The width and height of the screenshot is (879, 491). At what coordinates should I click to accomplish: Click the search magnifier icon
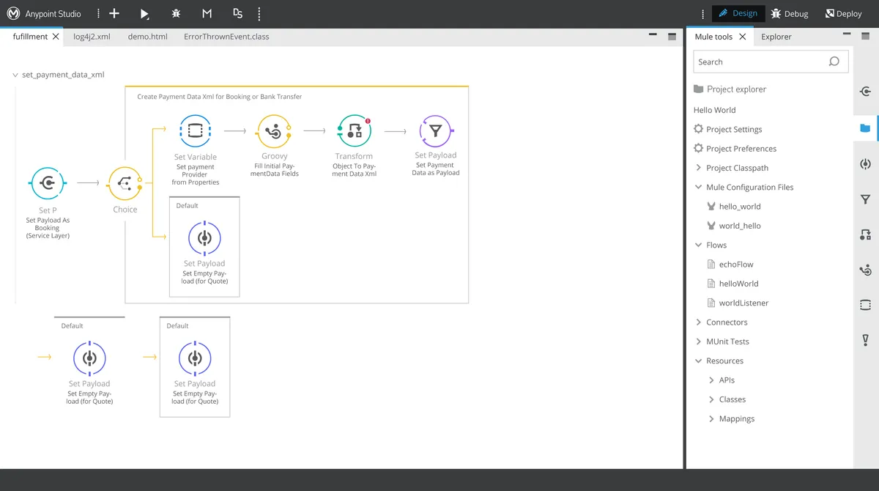coord(834,62)
